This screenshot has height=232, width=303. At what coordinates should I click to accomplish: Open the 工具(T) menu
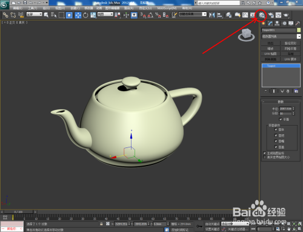pos(33,8)
